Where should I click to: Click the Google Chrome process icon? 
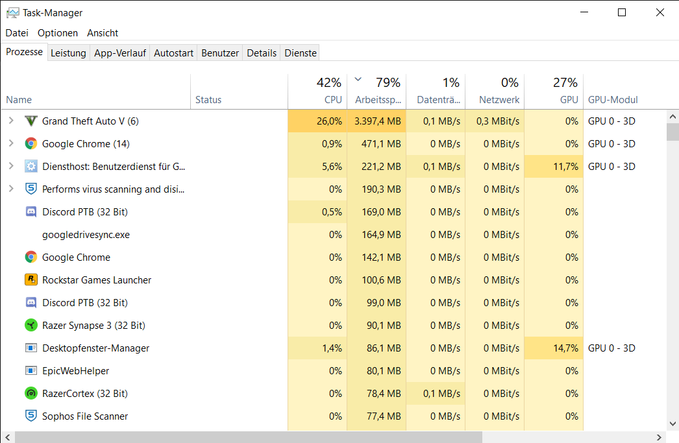(31, 143)
